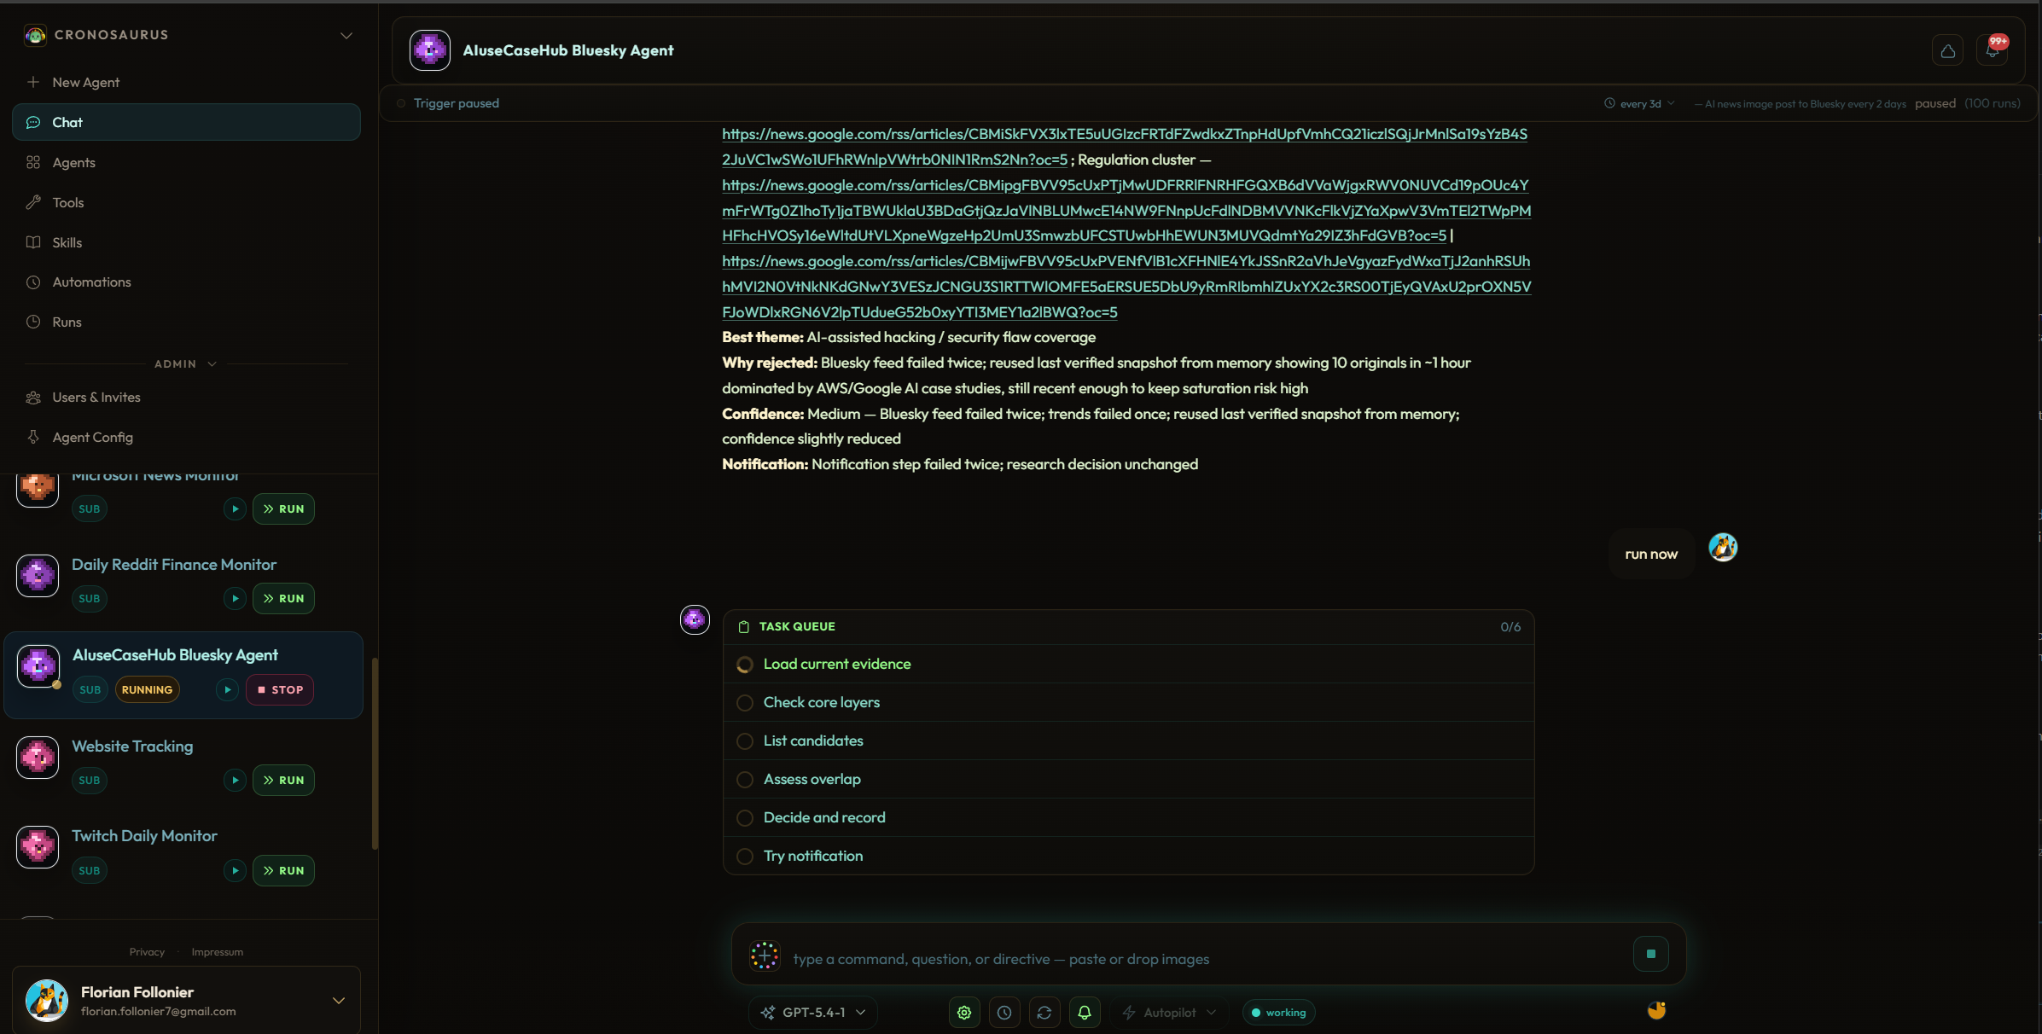Image resolution: width=2042 pixels, height=1034 pixels.
Task: Open Agent Config admin page
Action: pos(186,438)
